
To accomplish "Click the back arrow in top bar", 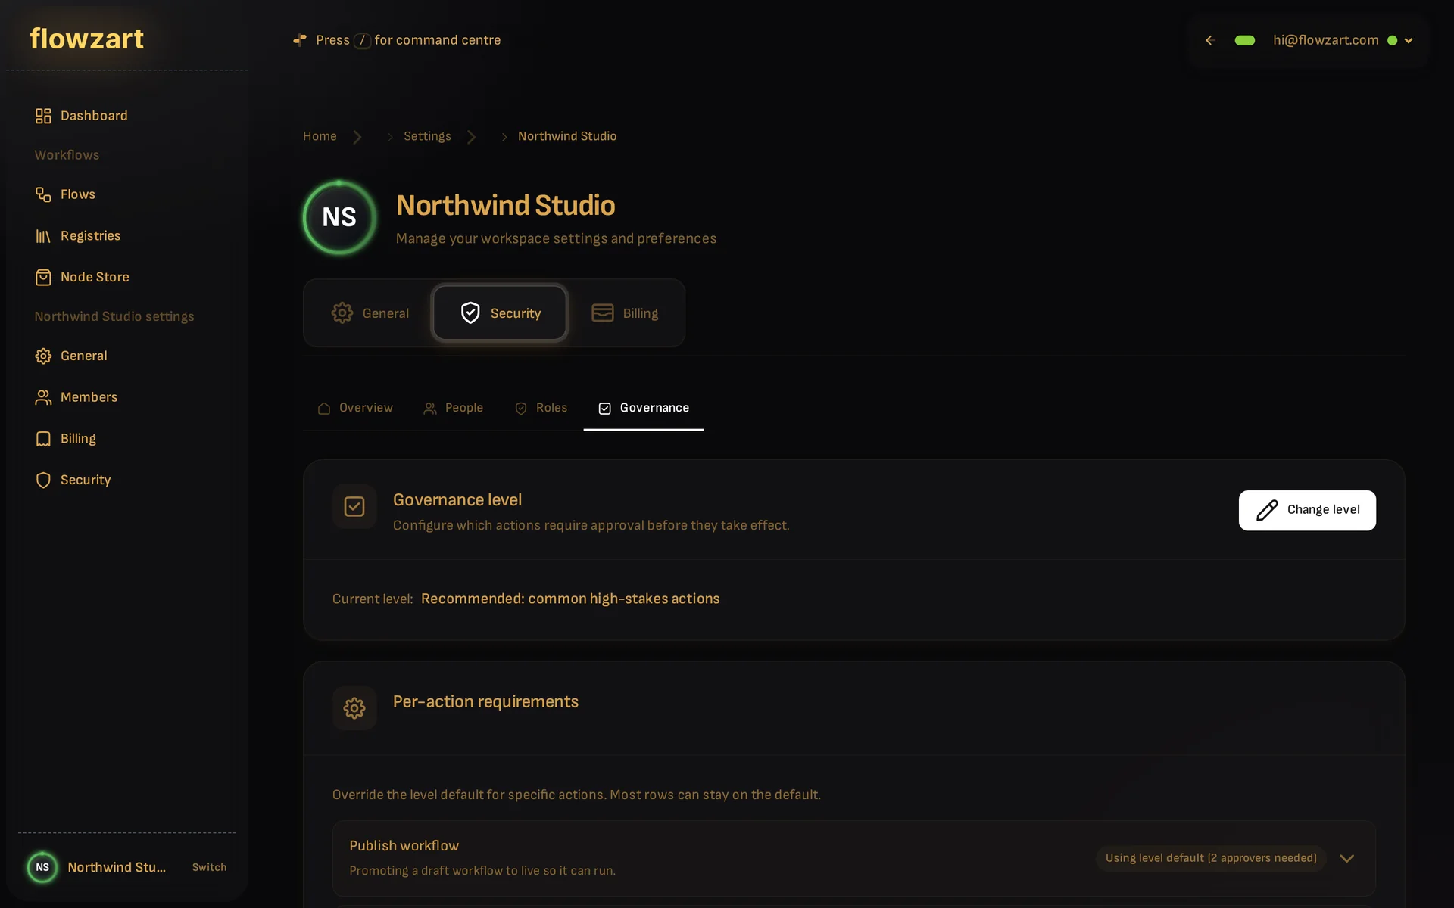I will tap(1210, 40).
